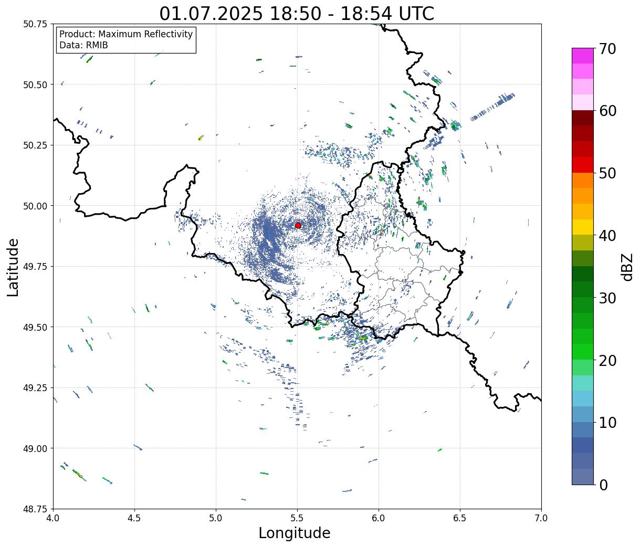Click the latitude tick label 49.25
The width and height of the screenshot is (640, 546).
click(x=35, y=388)
